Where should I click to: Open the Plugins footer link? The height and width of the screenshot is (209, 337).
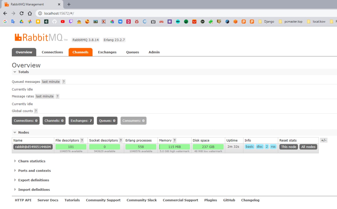point(211,200)
